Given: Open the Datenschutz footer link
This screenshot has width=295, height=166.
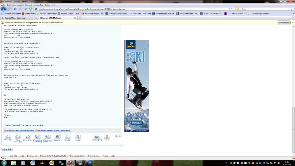Looking at the screenshot, I should click(46, 156).
